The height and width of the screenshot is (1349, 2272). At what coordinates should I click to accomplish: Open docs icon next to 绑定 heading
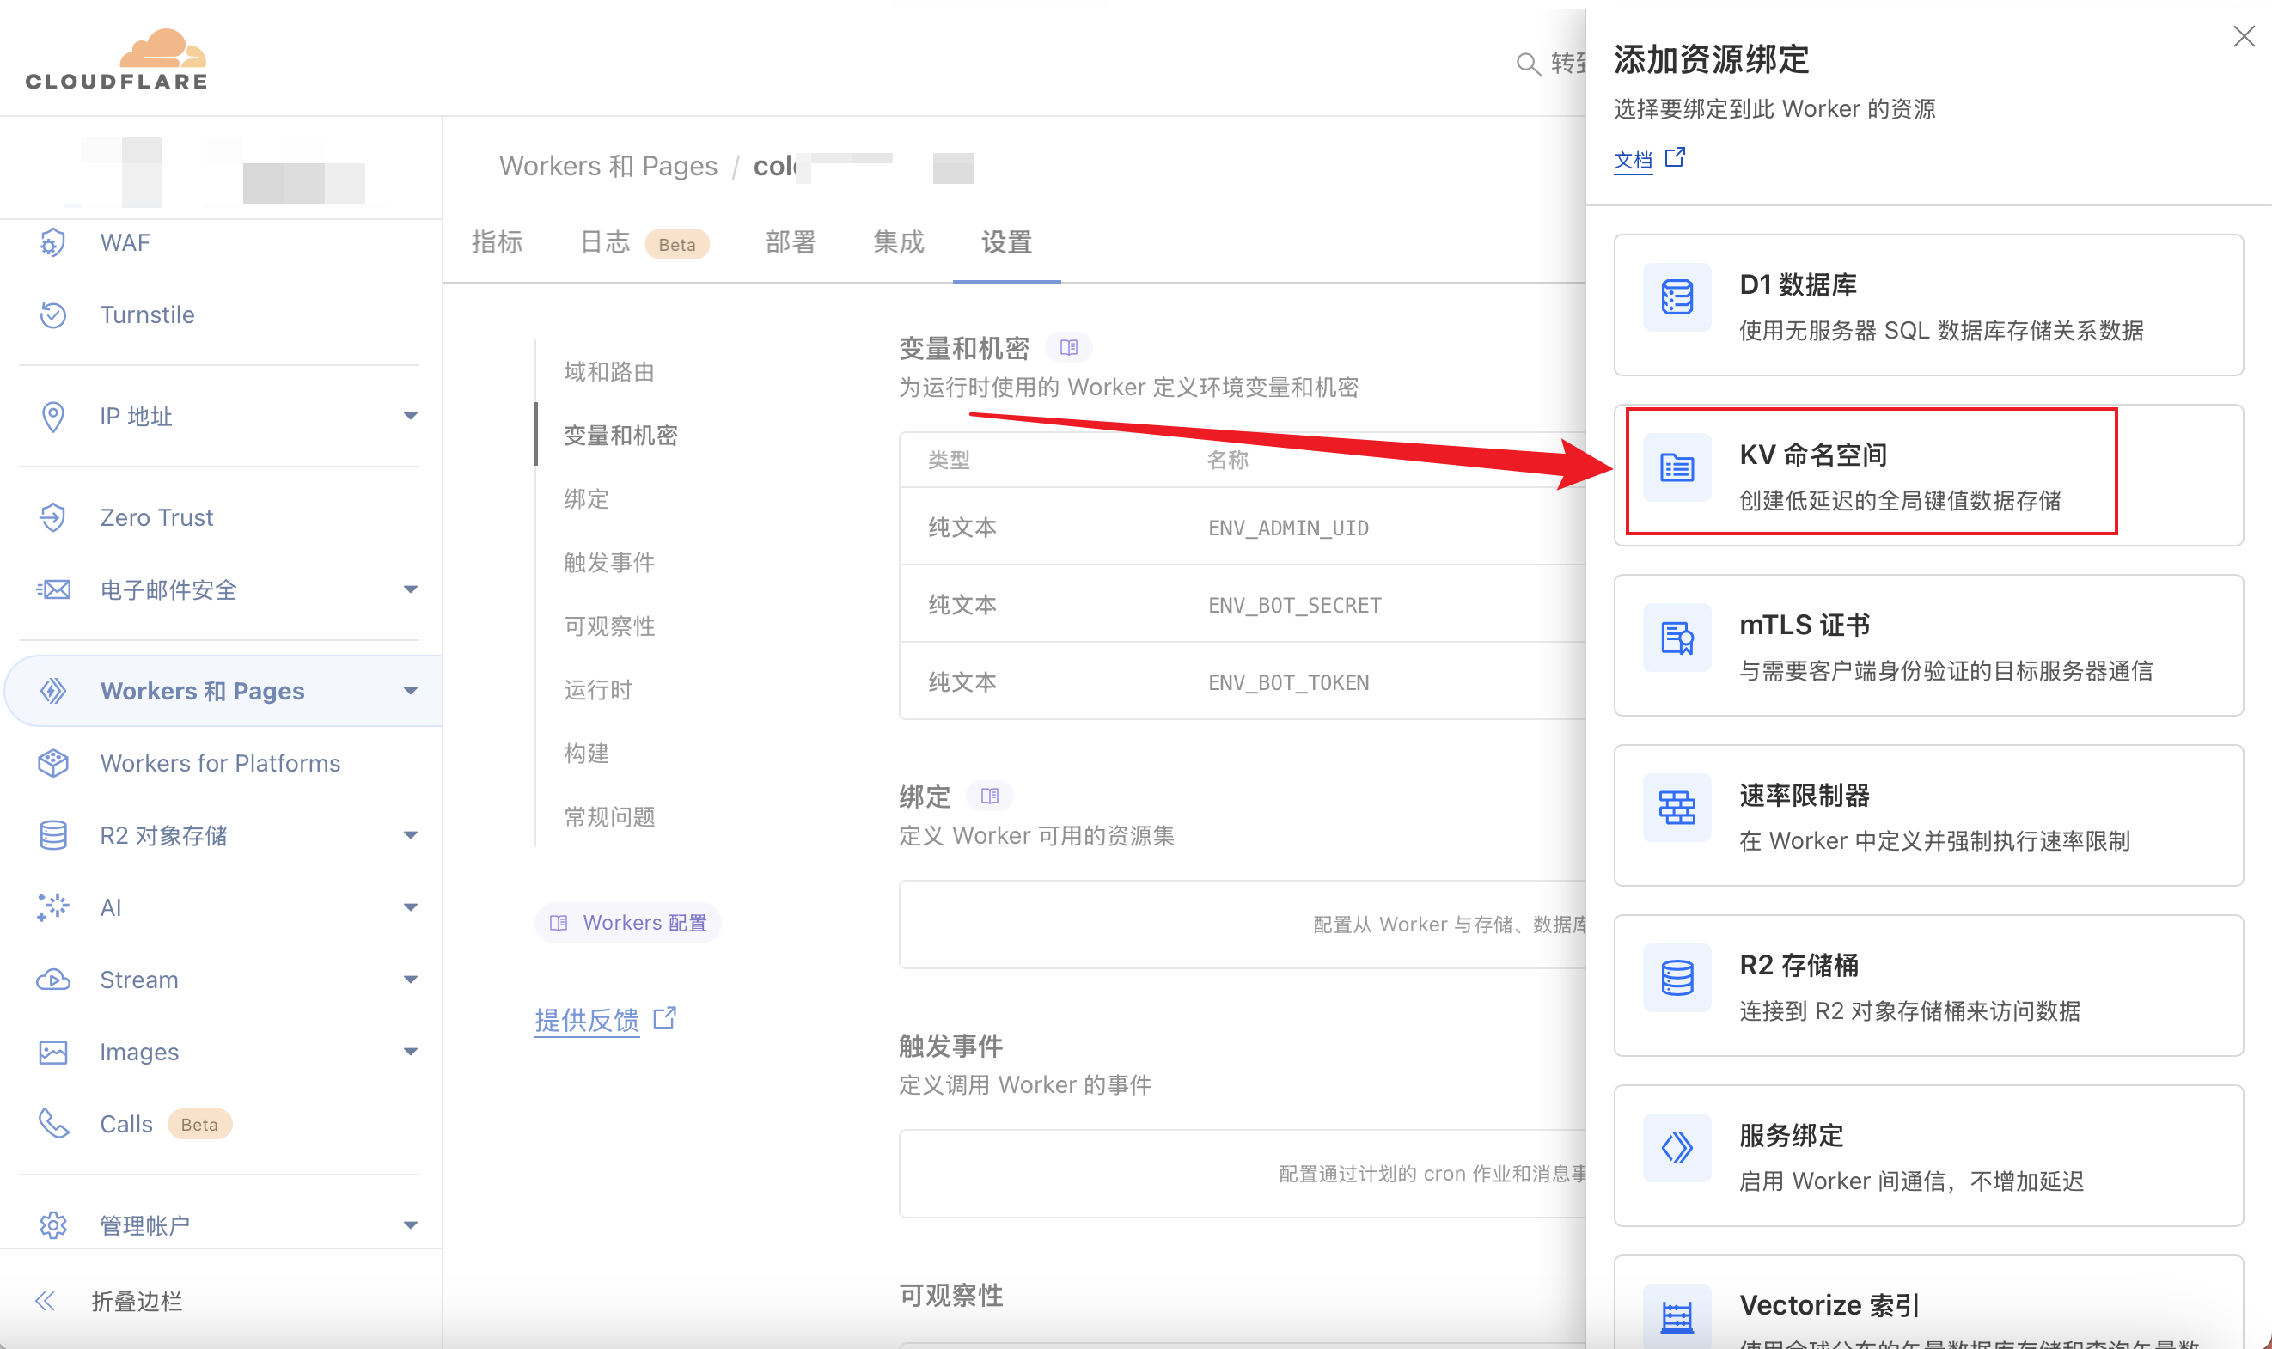[990, 797]
